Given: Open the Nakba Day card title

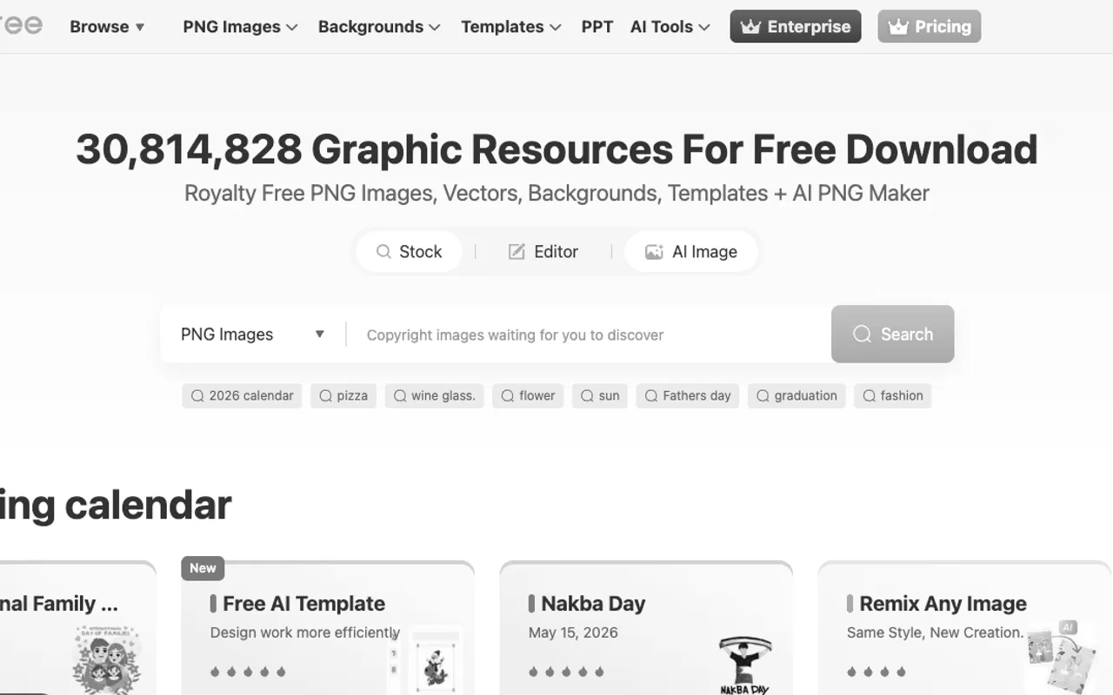Looking at the screenshot, I should click(x=593, y=604).
